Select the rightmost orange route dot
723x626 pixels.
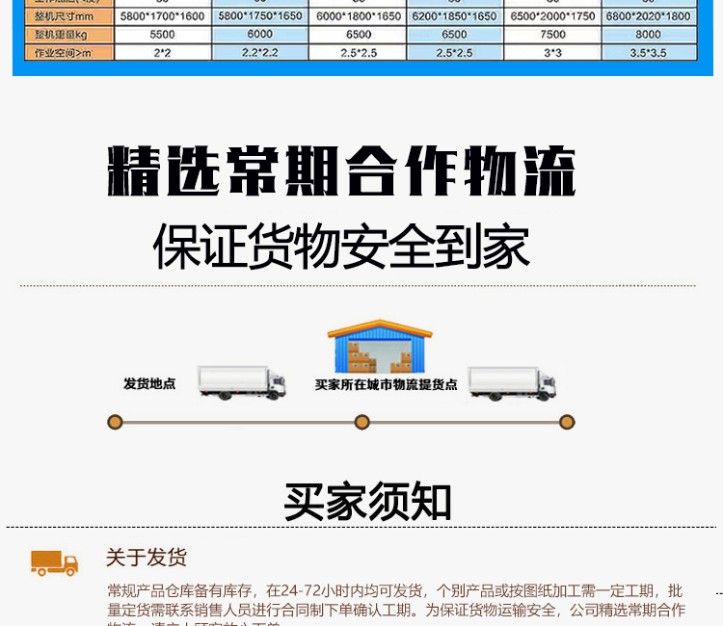click(x=567, y=422)
